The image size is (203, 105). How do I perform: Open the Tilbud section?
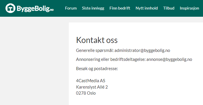pyautogui.click(x=169, y=8)
